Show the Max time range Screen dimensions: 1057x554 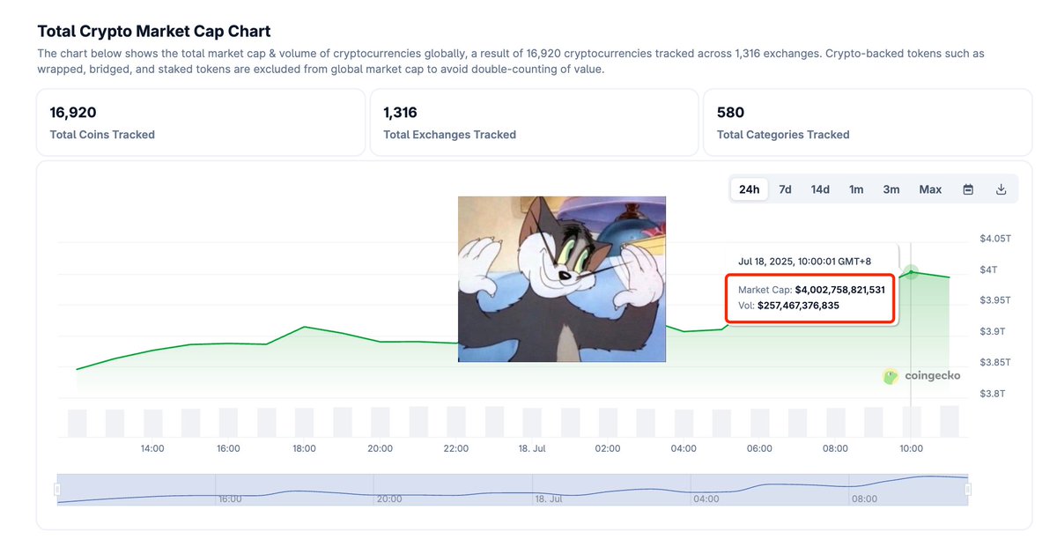tap(930, 189)
